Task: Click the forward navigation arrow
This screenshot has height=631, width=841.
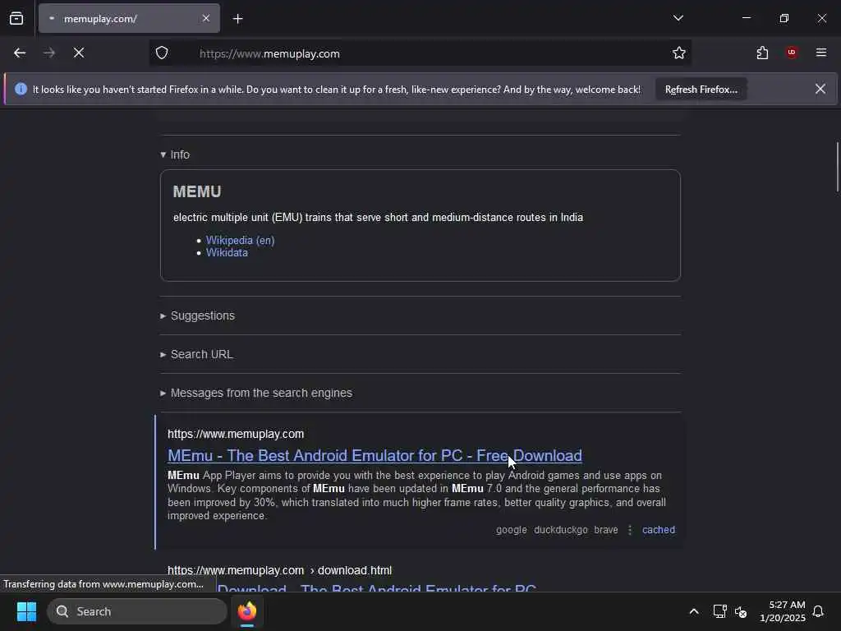Action: click(49, 53)
